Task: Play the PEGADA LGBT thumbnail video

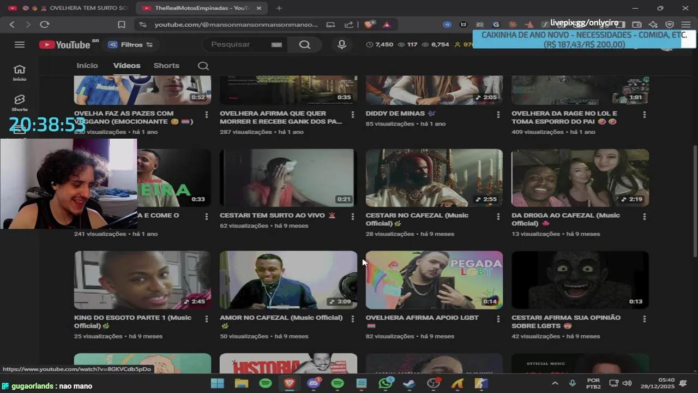Action: pyautogui.click(x=434, y=280)
